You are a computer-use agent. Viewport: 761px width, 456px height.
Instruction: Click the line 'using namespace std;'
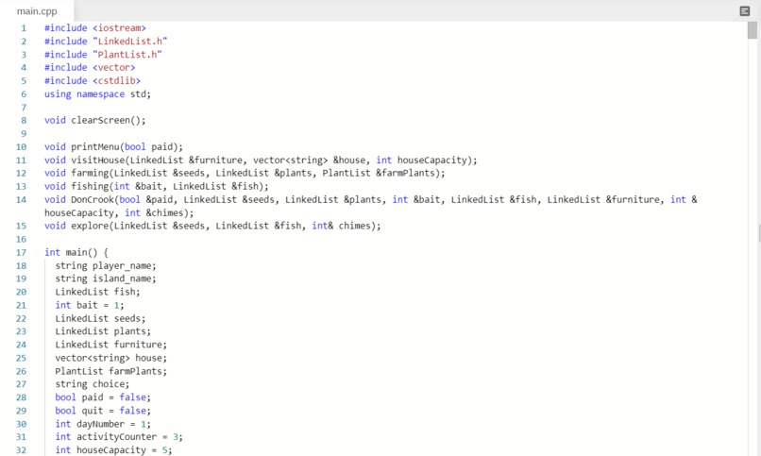pos(97,94)
